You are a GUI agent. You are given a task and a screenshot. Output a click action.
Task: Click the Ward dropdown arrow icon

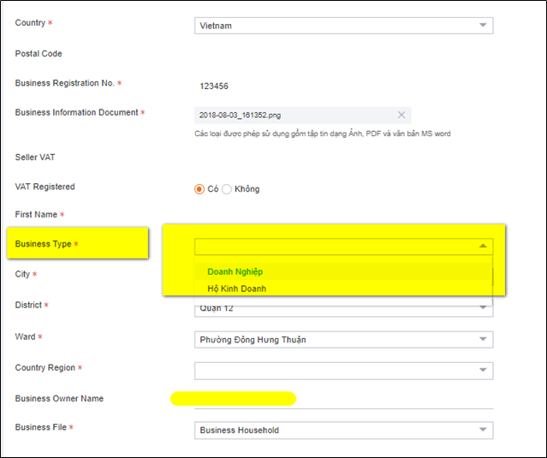pos(483,340)
